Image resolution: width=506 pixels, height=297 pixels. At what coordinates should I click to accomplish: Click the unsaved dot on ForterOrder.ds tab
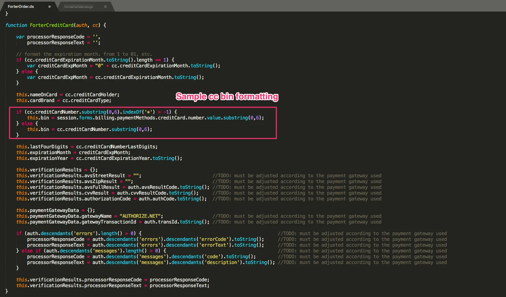[49, 6]
